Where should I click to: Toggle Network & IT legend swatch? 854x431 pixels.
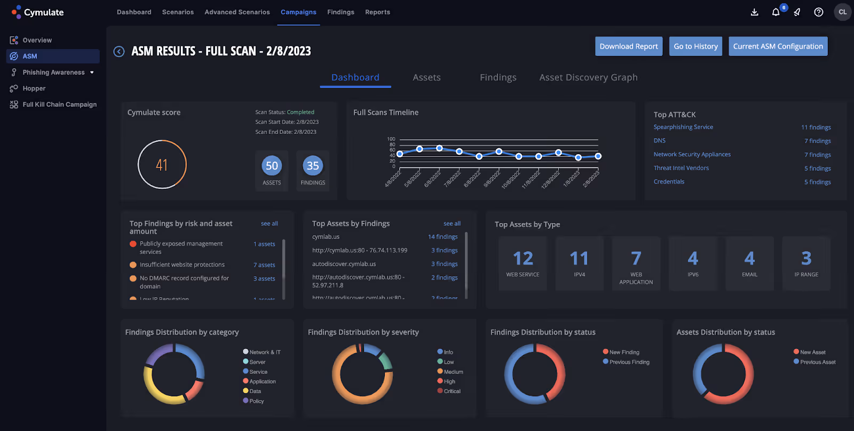[246, 352]
